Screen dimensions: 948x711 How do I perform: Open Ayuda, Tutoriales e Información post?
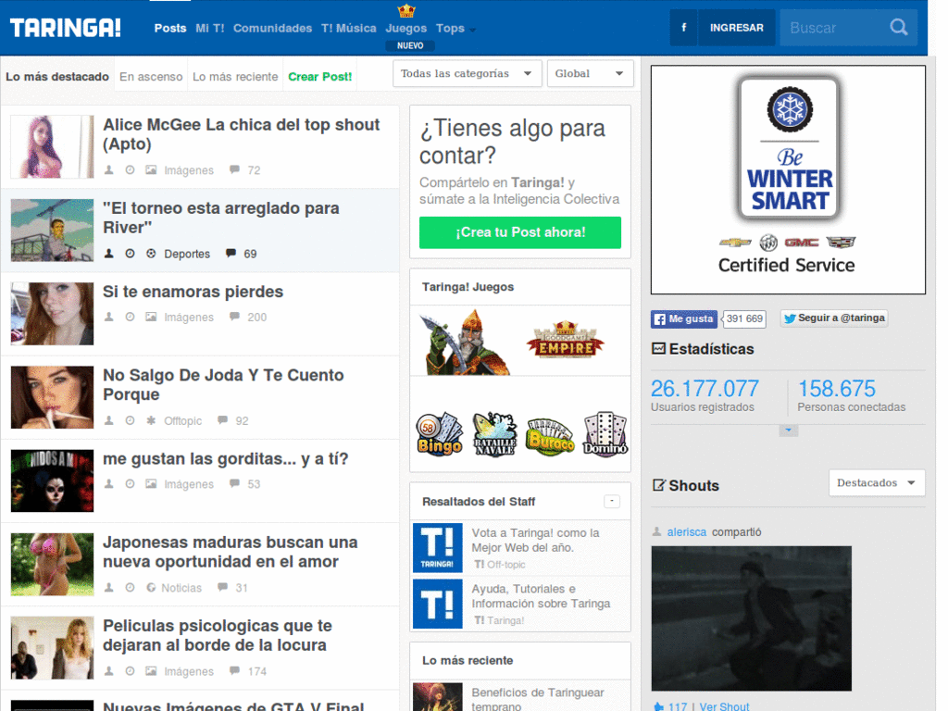coord(541,596)
